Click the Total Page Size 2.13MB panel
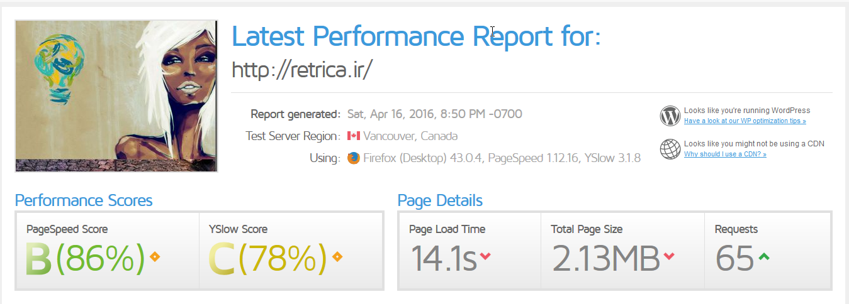 [623, 251]
